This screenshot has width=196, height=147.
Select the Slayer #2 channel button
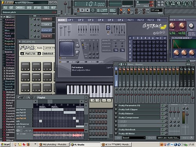click(x=46, y=36)
